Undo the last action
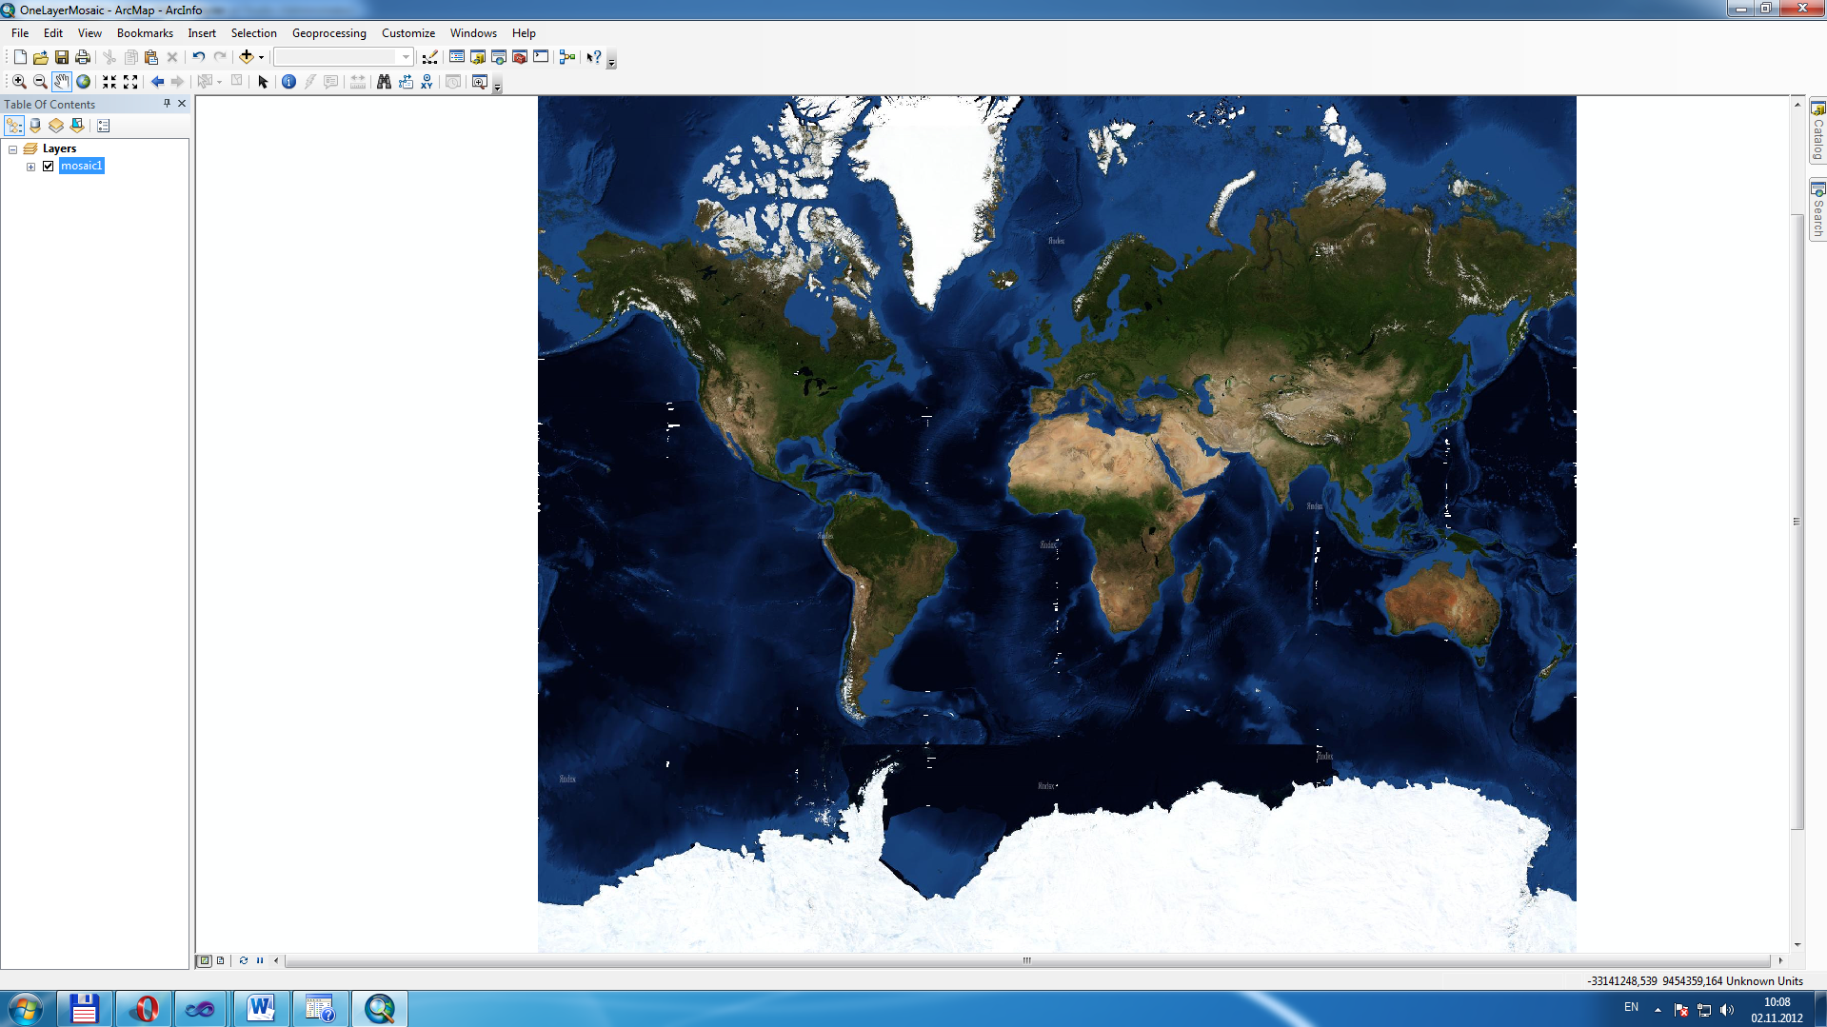 [198, 57]
